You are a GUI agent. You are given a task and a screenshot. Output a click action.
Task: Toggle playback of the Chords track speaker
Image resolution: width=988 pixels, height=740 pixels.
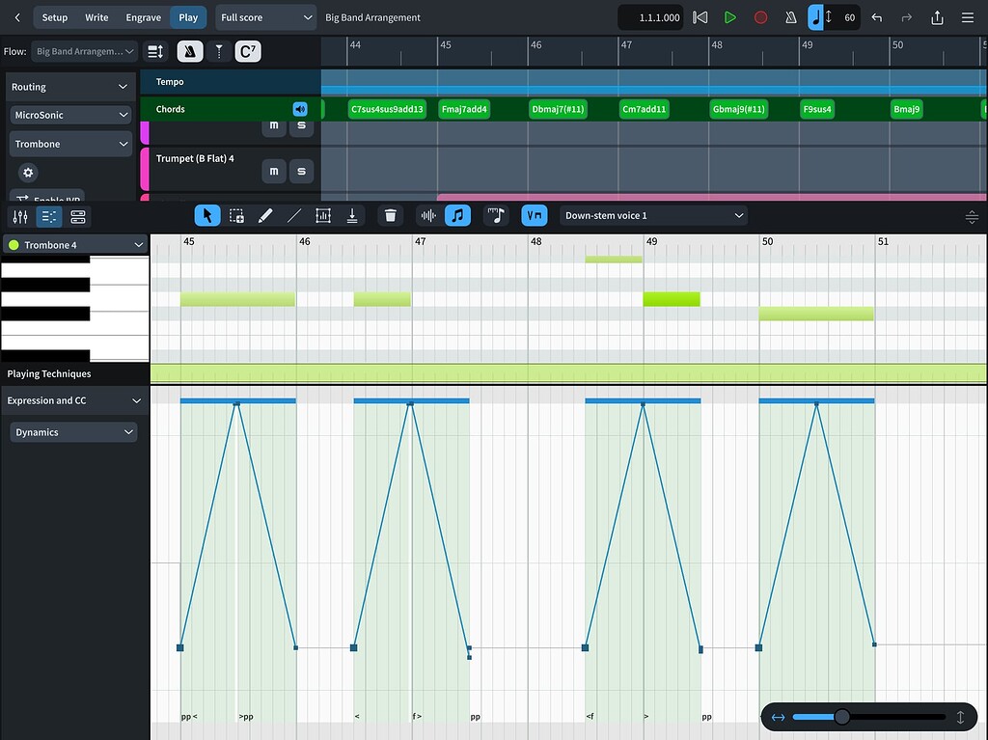point(299,108)
